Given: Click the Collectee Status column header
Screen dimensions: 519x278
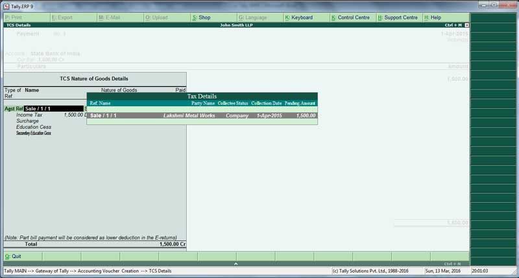Looking at the screenshot, I should pos(233,103).
